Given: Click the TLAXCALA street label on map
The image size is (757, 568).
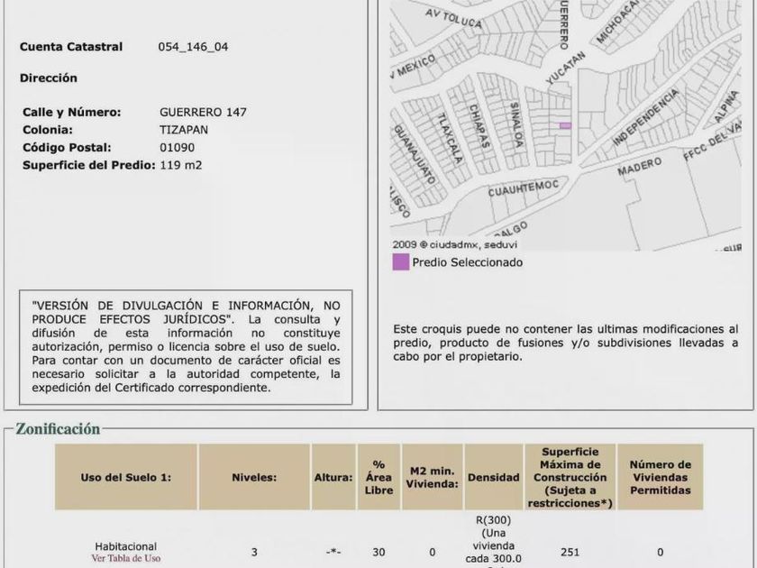Looking at the screenshot, I should 450,138.
